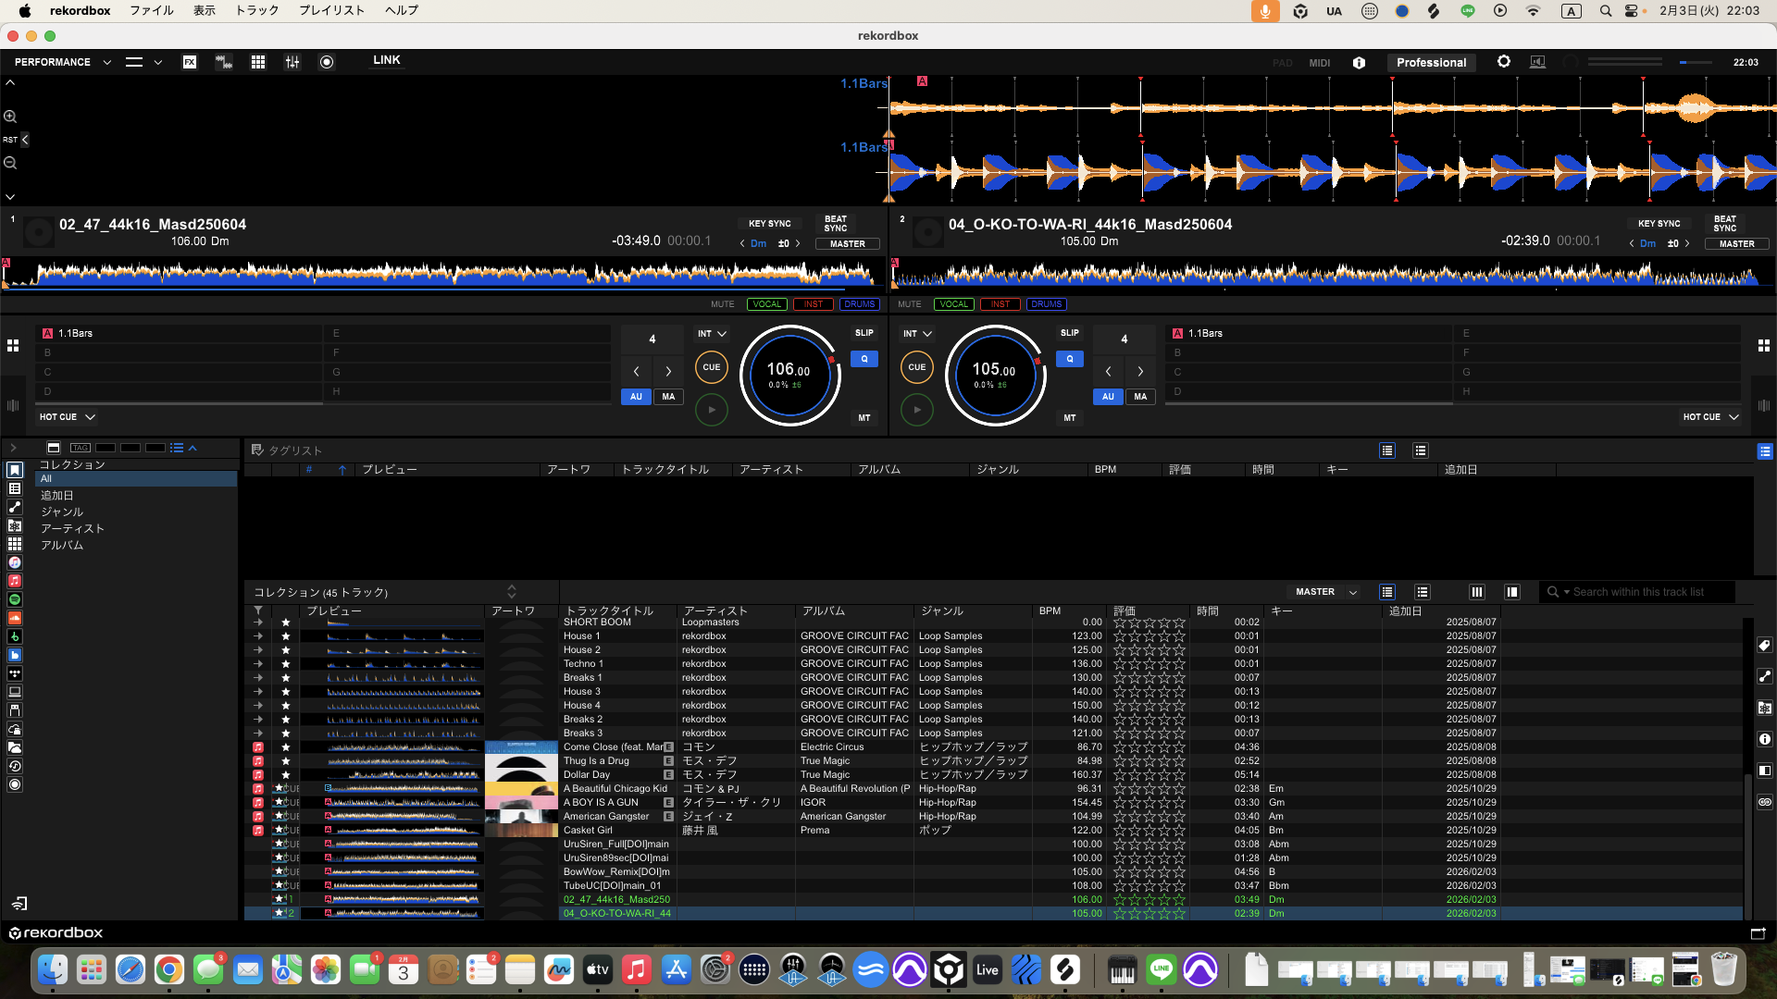Click the track list search field
This screenshot has height=999, width=1777.
point(1638,592)
